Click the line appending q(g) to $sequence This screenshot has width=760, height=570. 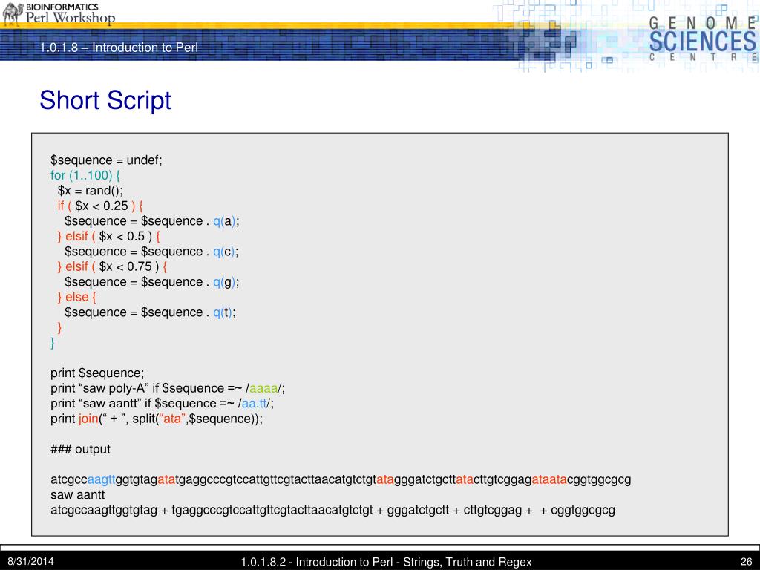pos(151,282)
